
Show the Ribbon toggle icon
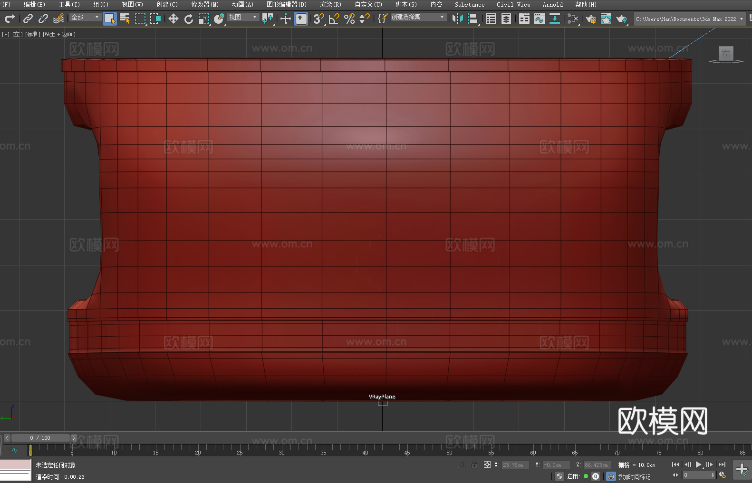[524, 19]
